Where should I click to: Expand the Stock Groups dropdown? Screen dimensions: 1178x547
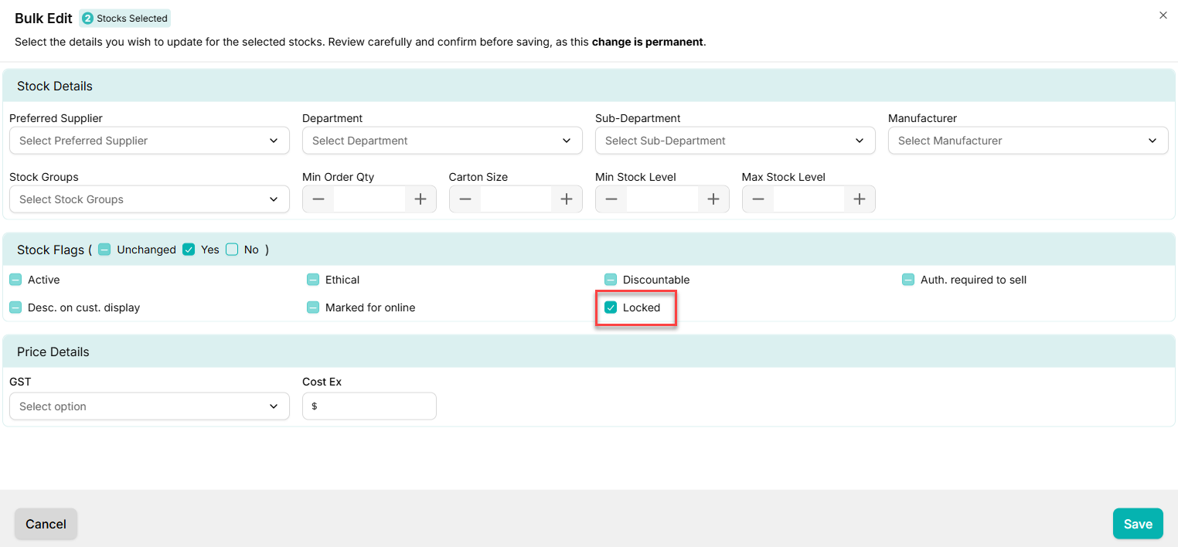(149, 199)
